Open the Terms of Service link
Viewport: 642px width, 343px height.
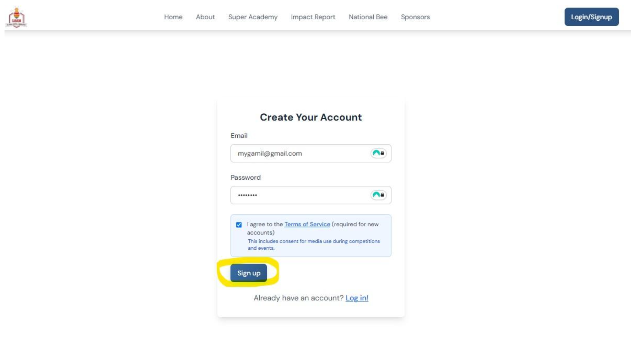click(x=307, y=224)
